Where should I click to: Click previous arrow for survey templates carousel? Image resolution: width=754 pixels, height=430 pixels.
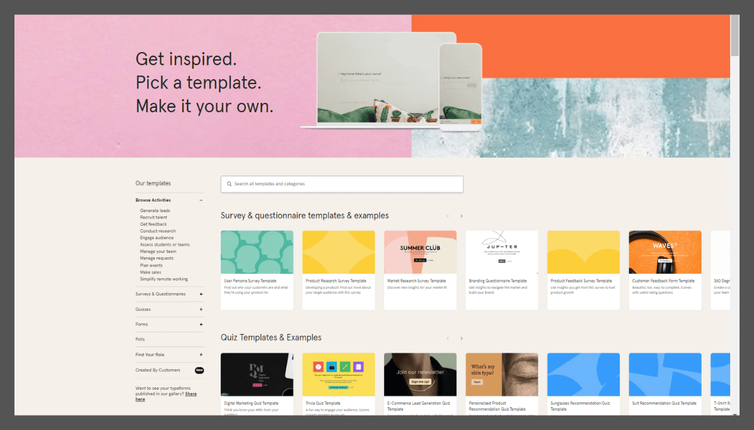[447, 216]
